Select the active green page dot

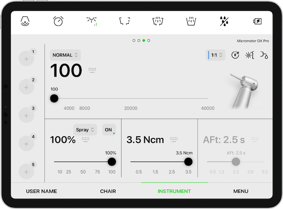[x=144, y=40]
